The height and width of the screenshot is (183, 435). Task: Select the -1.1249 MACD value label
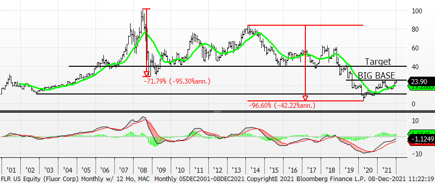tap(422, 139)
